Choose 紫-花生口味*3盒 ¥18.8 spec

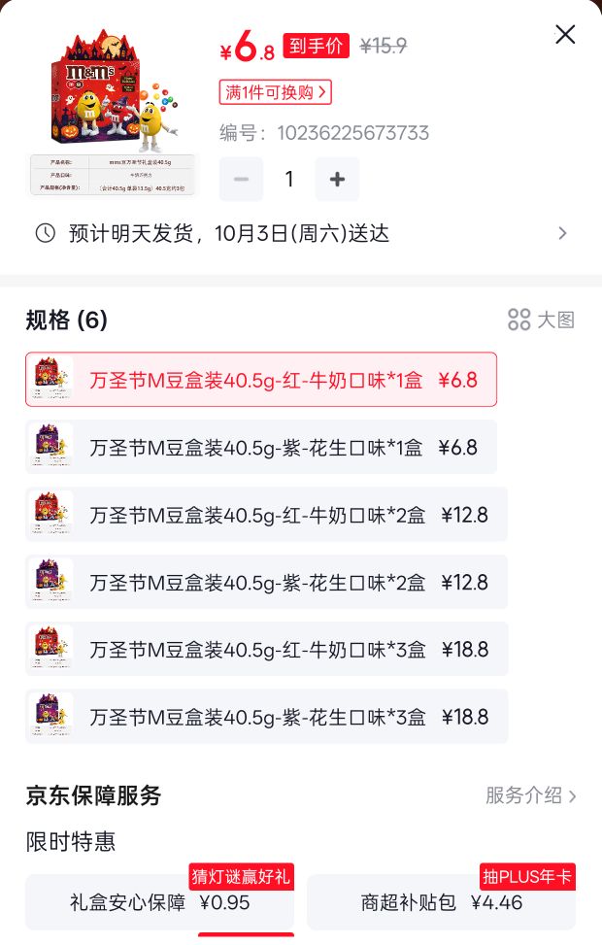(266, 717)
